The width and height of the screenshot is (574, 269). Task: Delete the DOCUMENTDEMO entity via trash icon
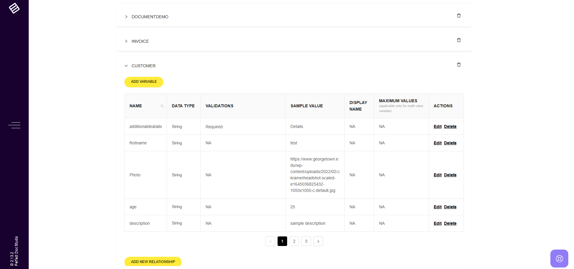pyautogui.click(x=459, y=16)
